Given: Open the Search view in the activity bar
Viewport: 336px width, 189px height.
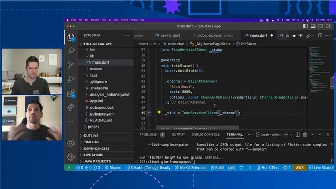Looking at the screenshot, I should point(71,51).
